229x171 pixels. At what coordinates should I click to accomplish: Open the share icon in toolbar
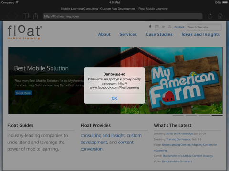(35, 16)
